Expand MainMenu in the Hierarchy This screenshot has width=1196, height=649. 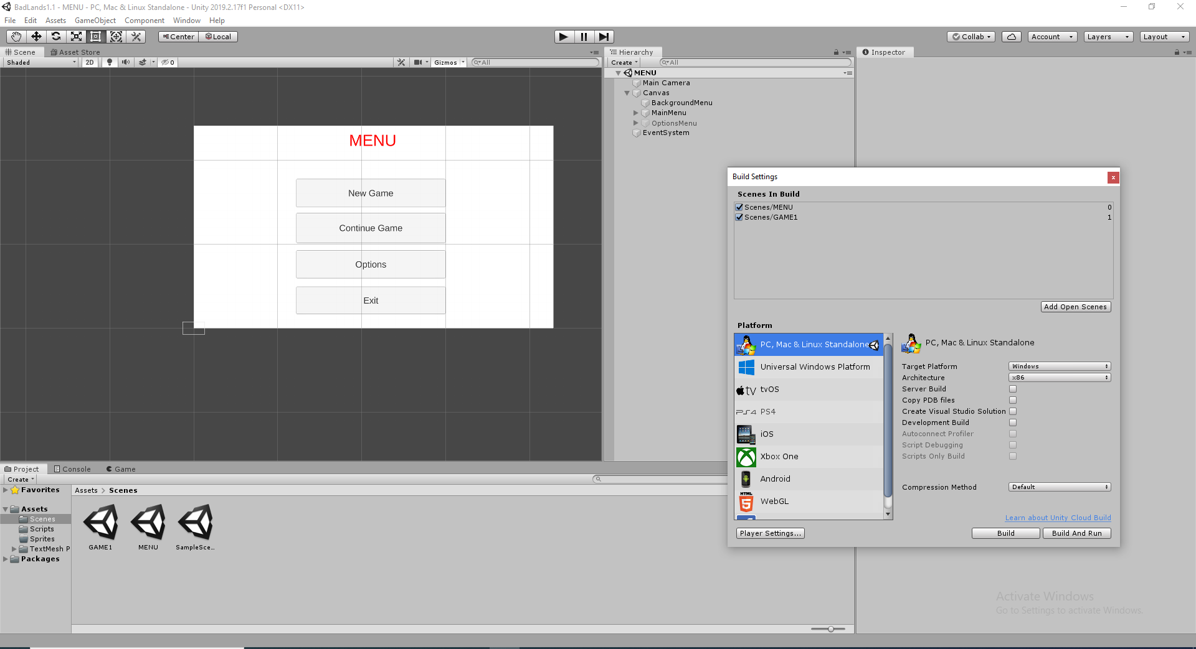636,113
